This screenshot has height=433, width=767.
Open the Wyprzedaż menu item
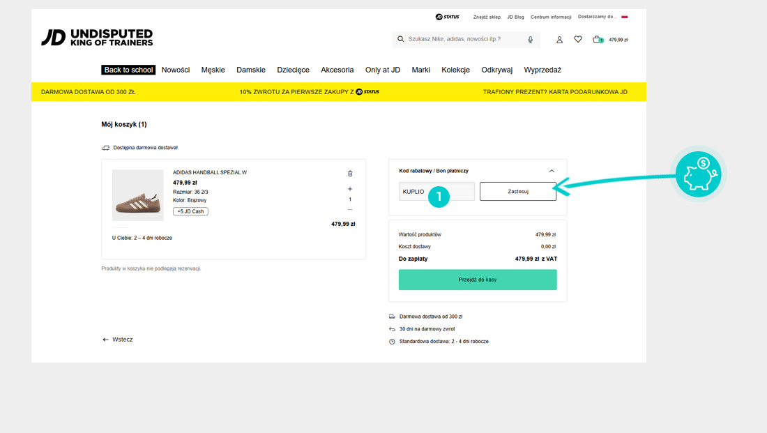(542, 70)
